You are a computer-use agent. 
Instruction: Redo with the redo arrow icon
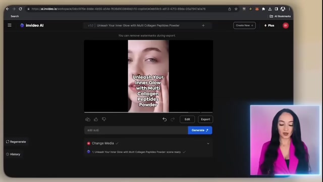click(x=173, y=119)
